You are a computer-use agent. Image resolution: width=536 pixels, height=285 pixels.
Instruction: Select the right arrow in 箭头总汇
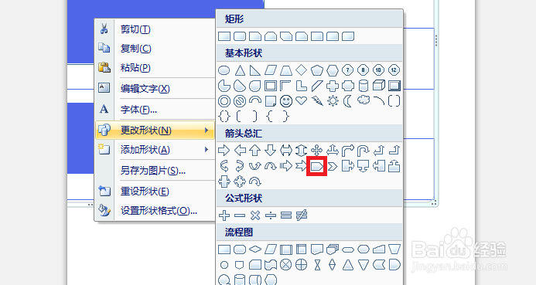coord(224,150)
